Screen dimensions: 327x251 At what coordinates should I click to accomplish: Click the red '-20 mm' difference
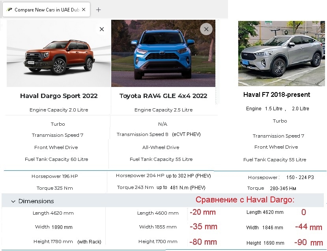click(203, 212)
